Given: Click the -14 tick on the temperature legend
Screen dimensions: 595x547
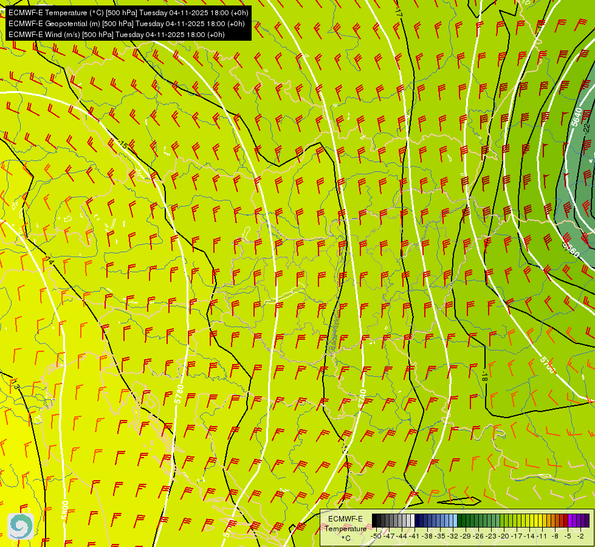Looking at the screenshot, I should click(529, 536).
